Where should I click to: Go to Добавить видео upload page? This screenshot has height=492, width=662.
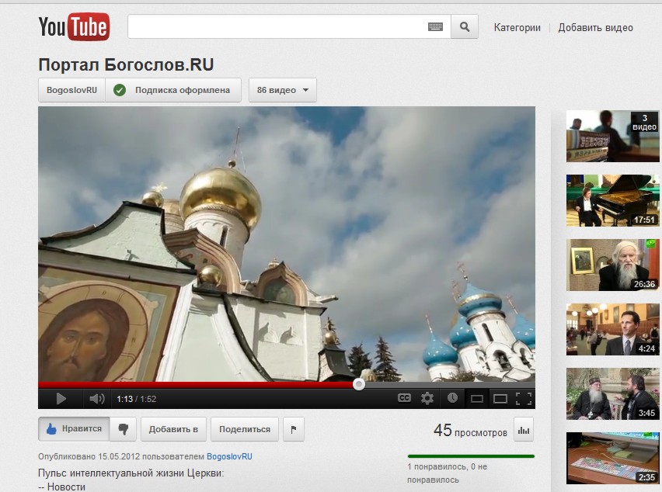tap(595, 28)
